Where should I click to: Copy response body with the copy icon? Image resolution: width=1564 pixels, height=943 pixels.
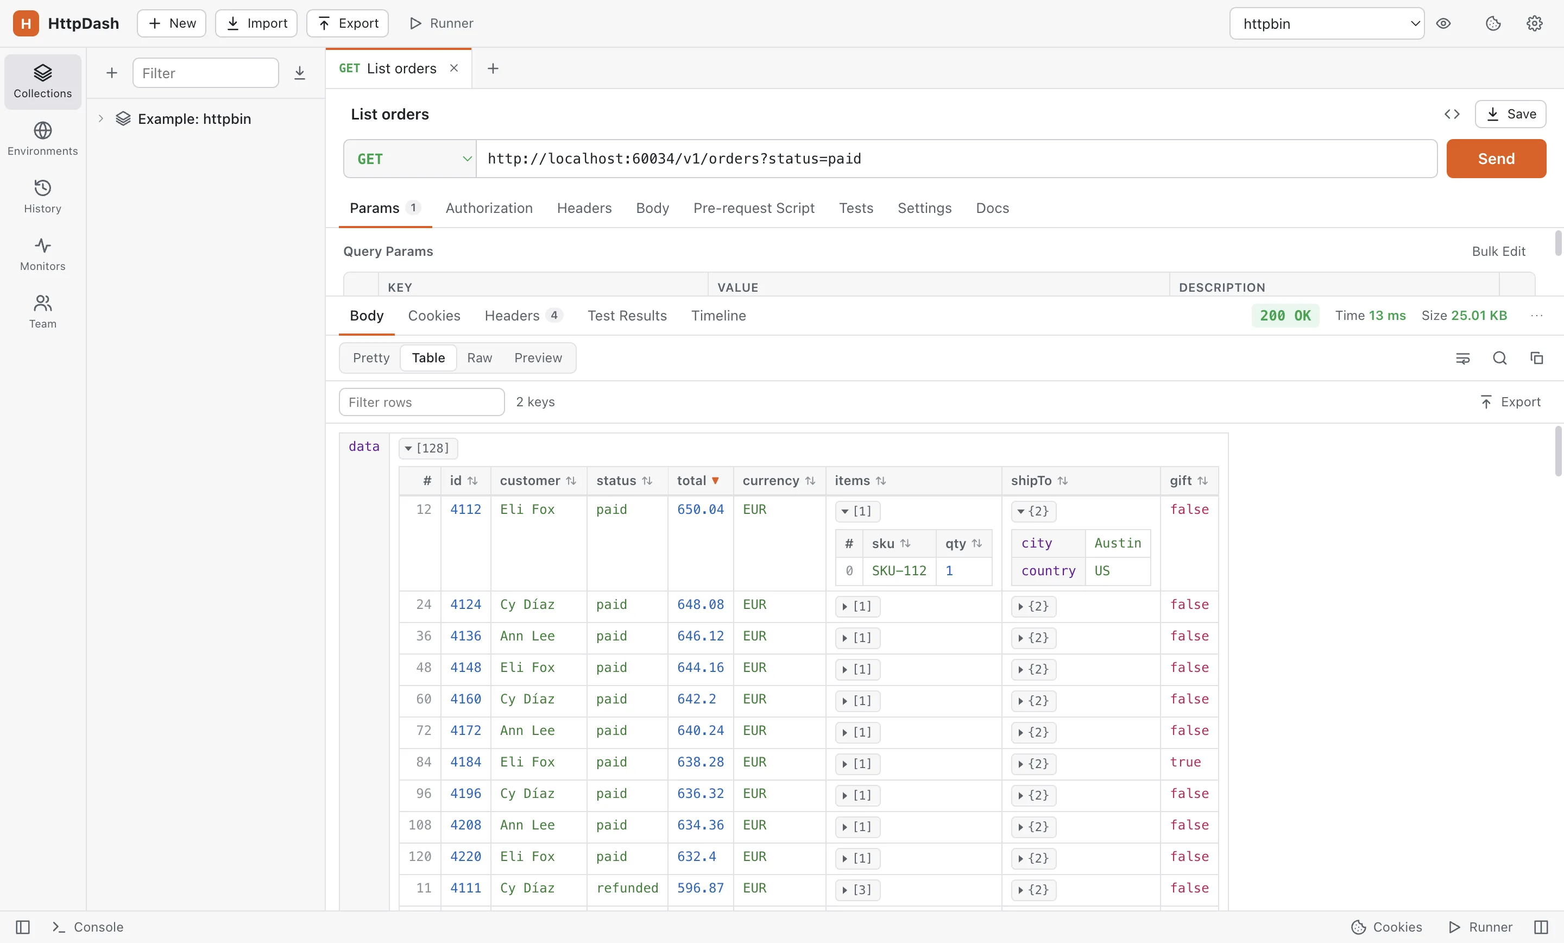point(1536,358)
